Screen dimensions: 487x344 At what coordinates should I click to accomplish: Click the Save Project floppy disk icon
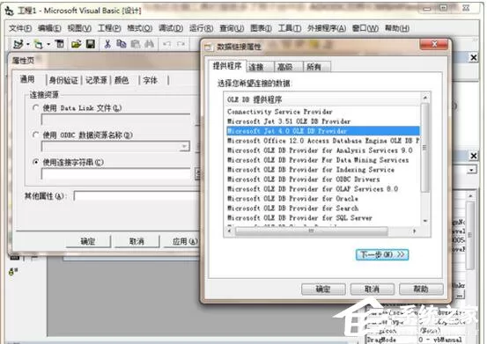(91, 44)
